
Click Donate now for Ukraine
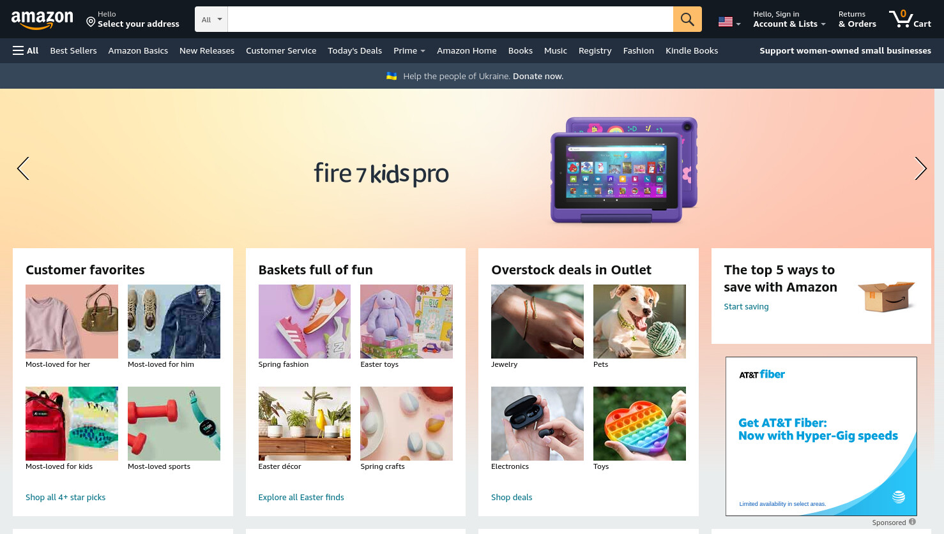click(538, 76)
